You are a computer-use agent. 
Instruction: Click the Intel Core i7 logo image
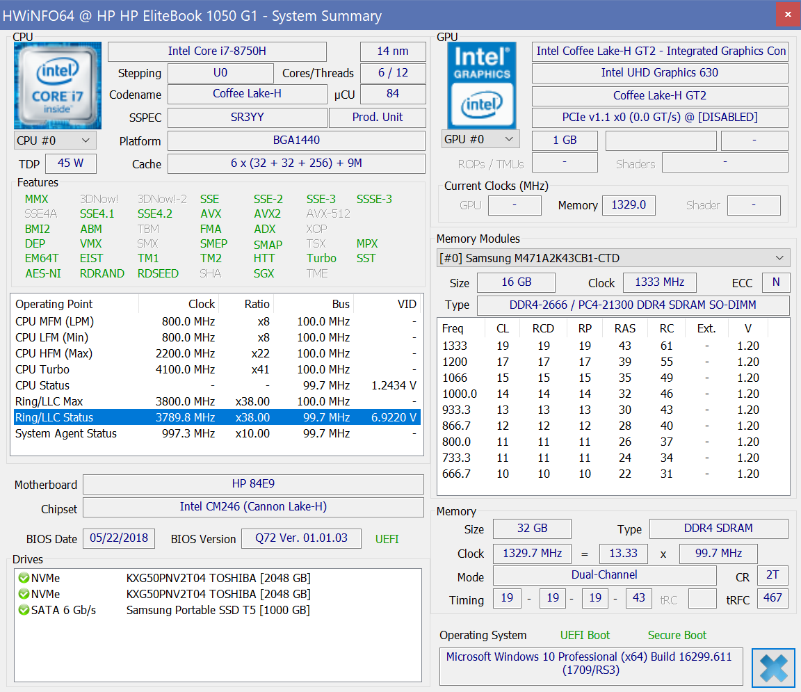[58, 86]
